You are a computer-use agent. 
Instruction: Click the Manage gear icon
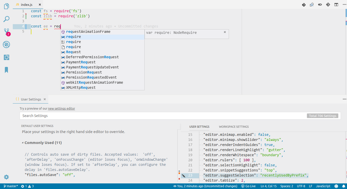tap(6, 177)
